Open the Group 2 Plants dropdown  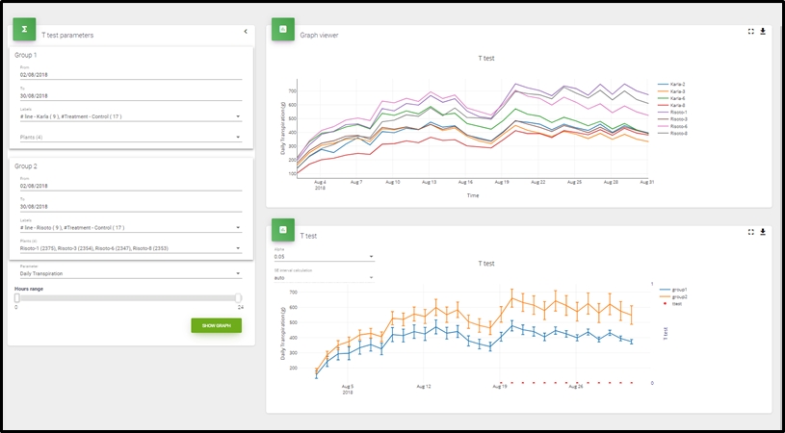pyautogui.click(x=129, y=248)
